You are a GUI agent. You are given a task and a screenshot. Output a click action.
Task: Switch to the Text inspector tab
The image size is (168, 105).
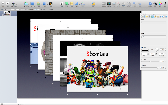click(x=150, y=17)
